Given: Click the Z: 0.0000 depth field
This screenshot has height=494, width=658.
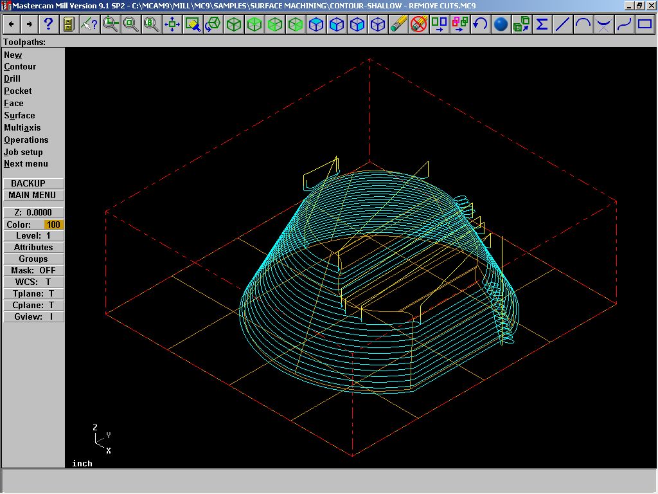Looking at the screenshot, I should coord(33,212).
